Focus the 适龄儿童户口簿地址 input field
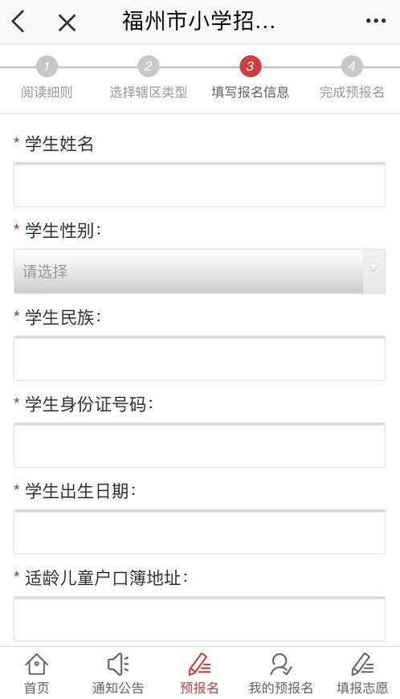 click(x=199, y=619)
